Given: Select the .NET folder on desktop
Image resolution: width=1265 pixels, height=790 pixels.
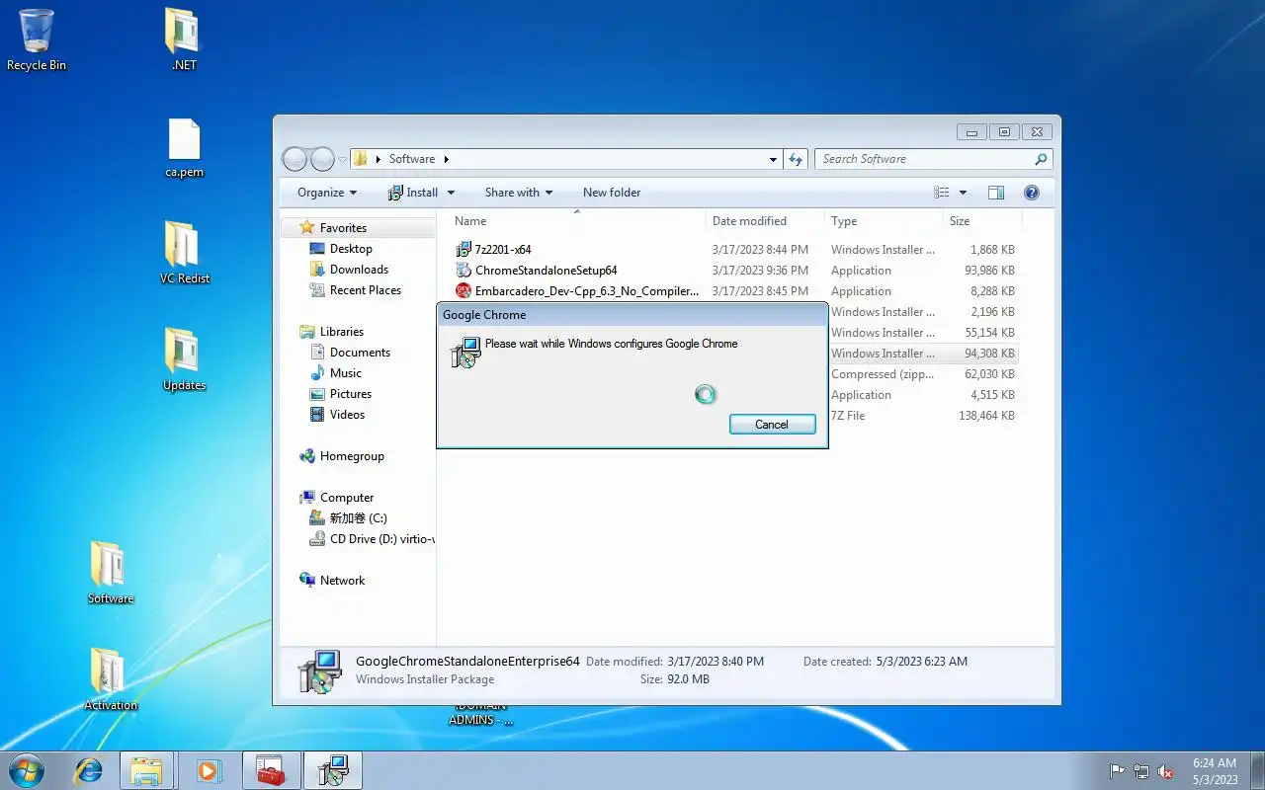Looking at the screenshot, I should click(x=184, y=40).
